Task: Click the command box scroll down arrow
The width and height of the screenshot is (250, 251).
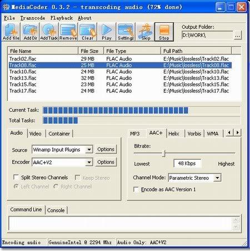Action: [236, 227]
